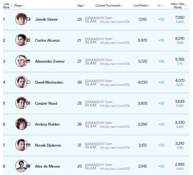Screen dimensions: 193x175
Task: Click the German flag beside Zverev
Action: [x=28, y=61]
